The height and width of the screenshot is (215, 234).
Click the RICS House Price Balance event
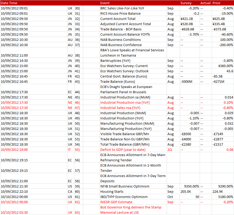pyautogui.click(x=120, y=13)
